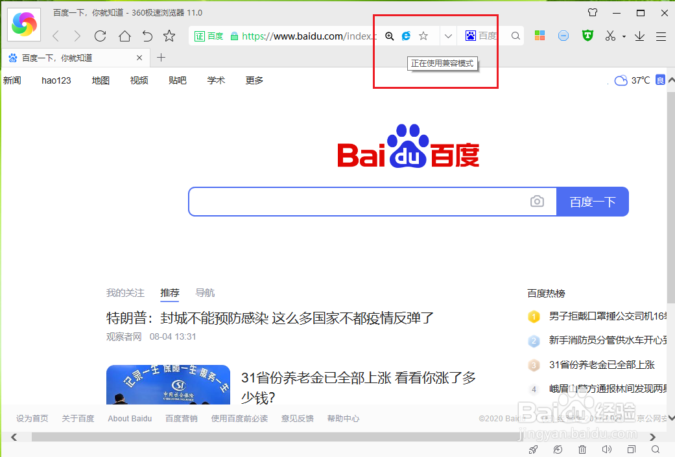Open the 视频 link
Screen dimensions: 675x457
pyautogui.click(x=139, y=80)
